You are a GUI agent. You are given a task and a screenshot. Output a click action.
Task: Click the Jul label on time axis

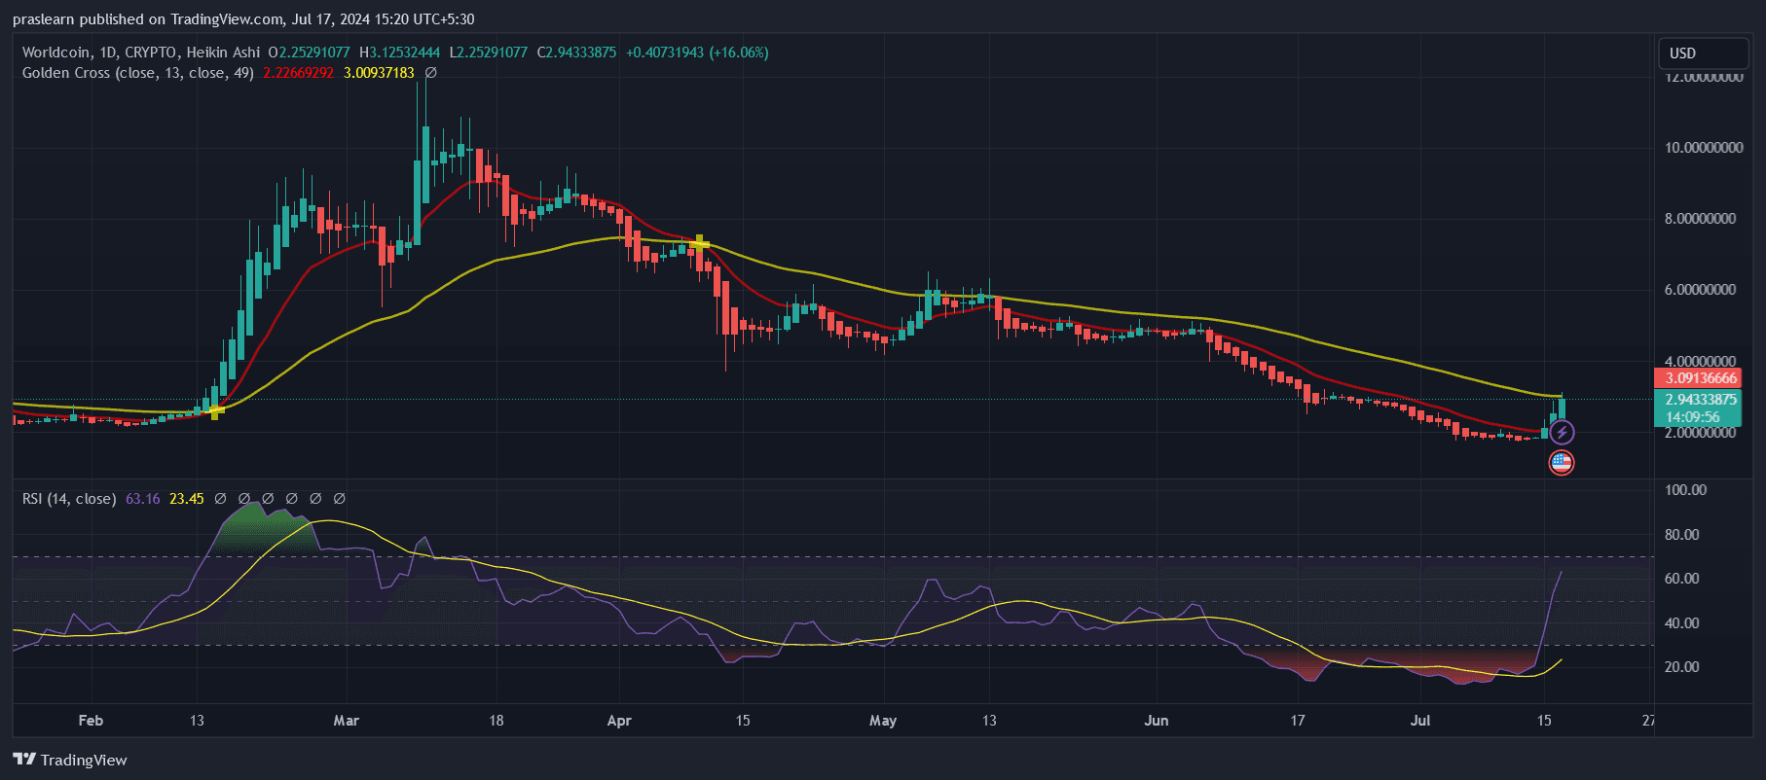pos(1420,720)
